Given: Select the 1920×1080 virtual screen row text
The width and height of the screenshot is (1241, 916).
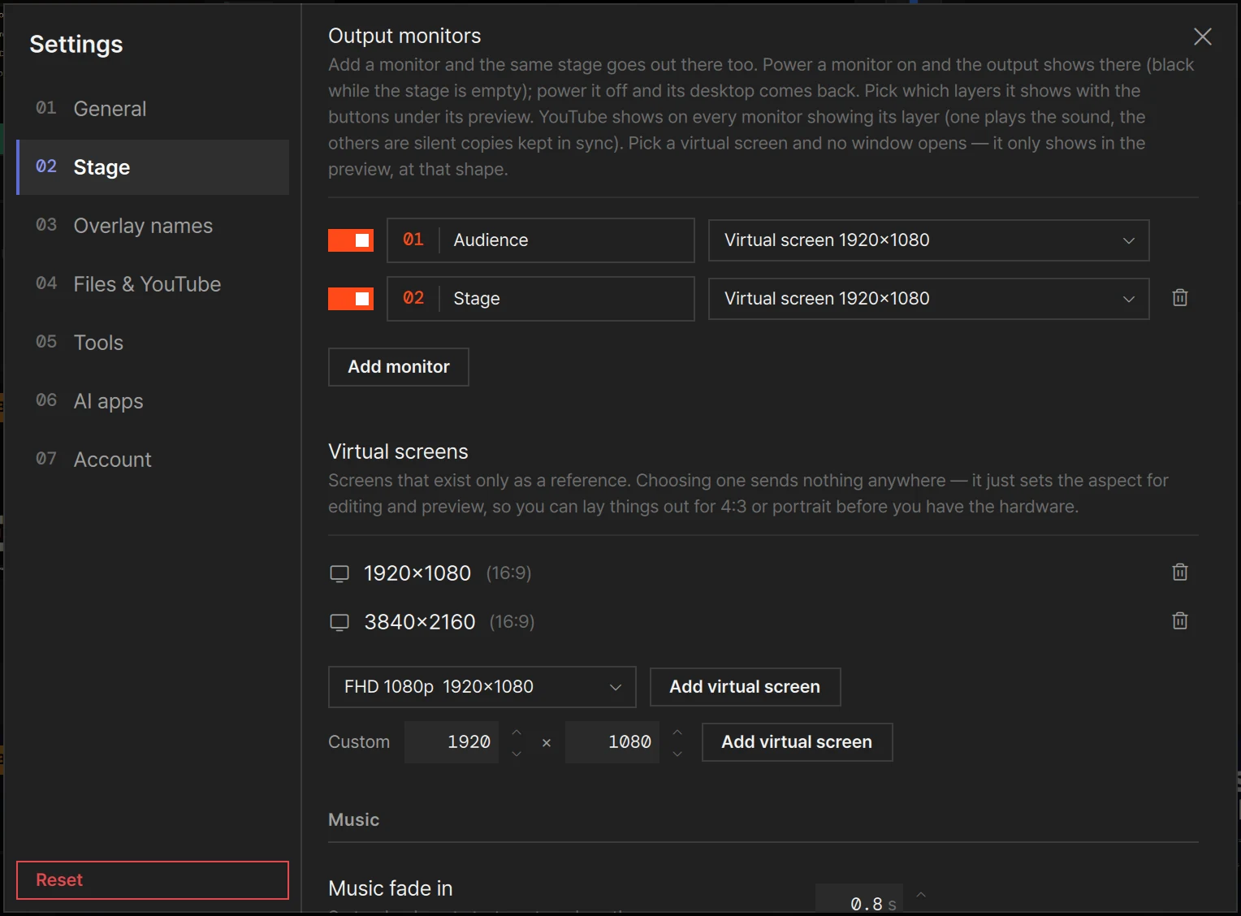Looking at the screenshot, I should click(x=417, y=573).
